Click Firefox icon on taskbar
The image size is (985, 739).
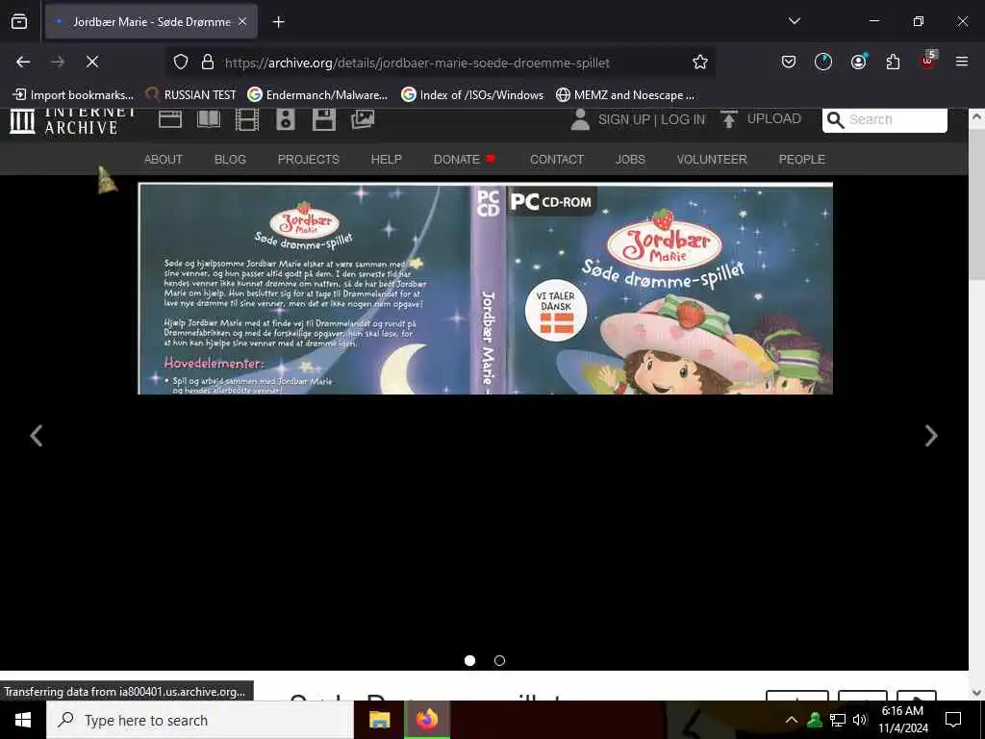point(426,719)
